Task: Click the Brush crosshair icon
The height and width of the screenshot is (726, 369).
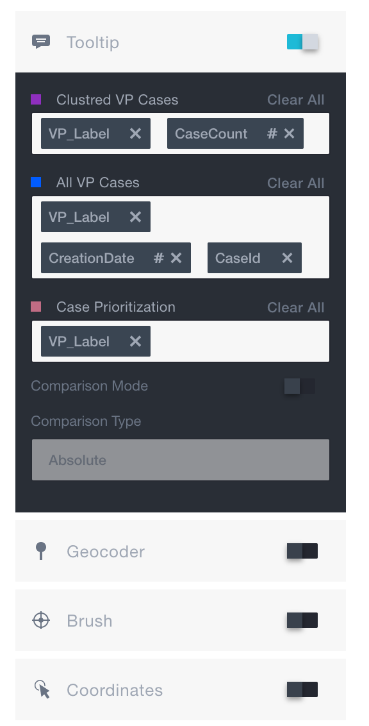Action: (41, 620)
